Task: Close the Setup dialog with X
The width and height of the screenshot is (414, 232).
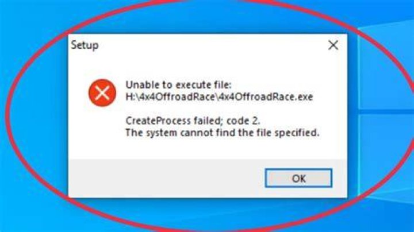Action: coord(333,45)
